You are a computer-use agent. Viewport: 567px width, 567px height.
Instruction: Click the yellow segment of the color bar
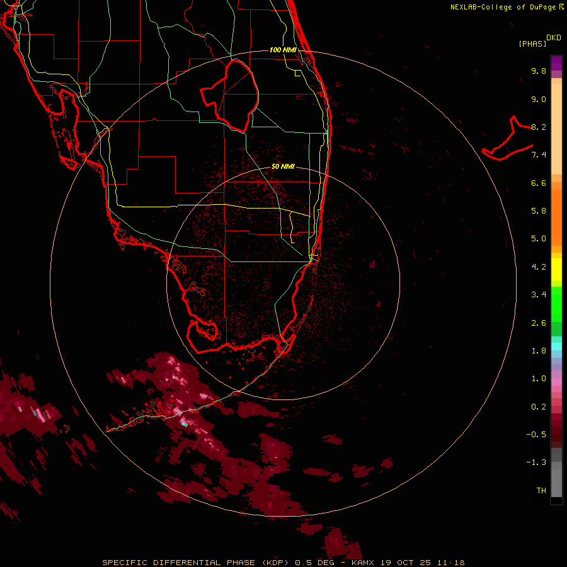556,270
